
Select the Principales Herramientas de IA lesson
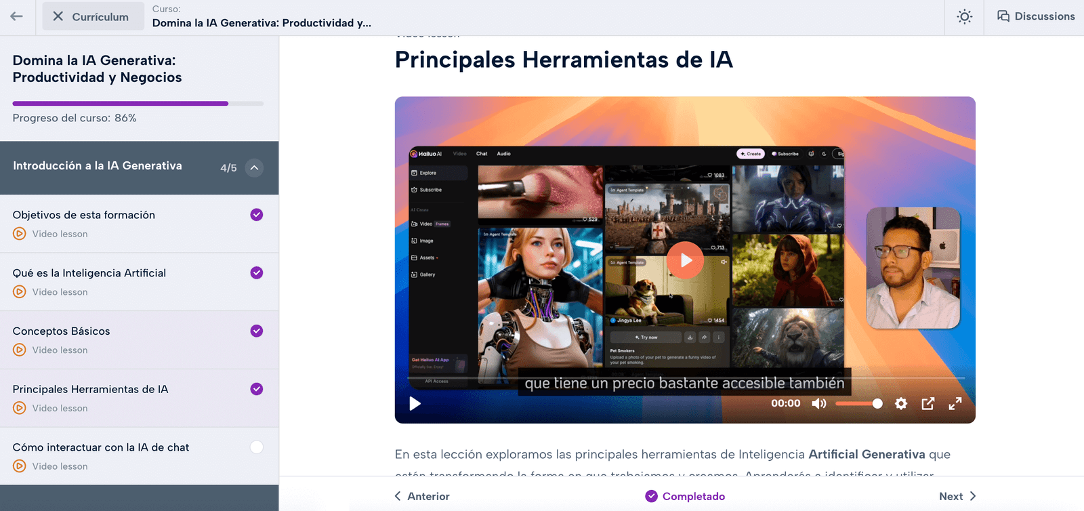click(x=90, y=389)
